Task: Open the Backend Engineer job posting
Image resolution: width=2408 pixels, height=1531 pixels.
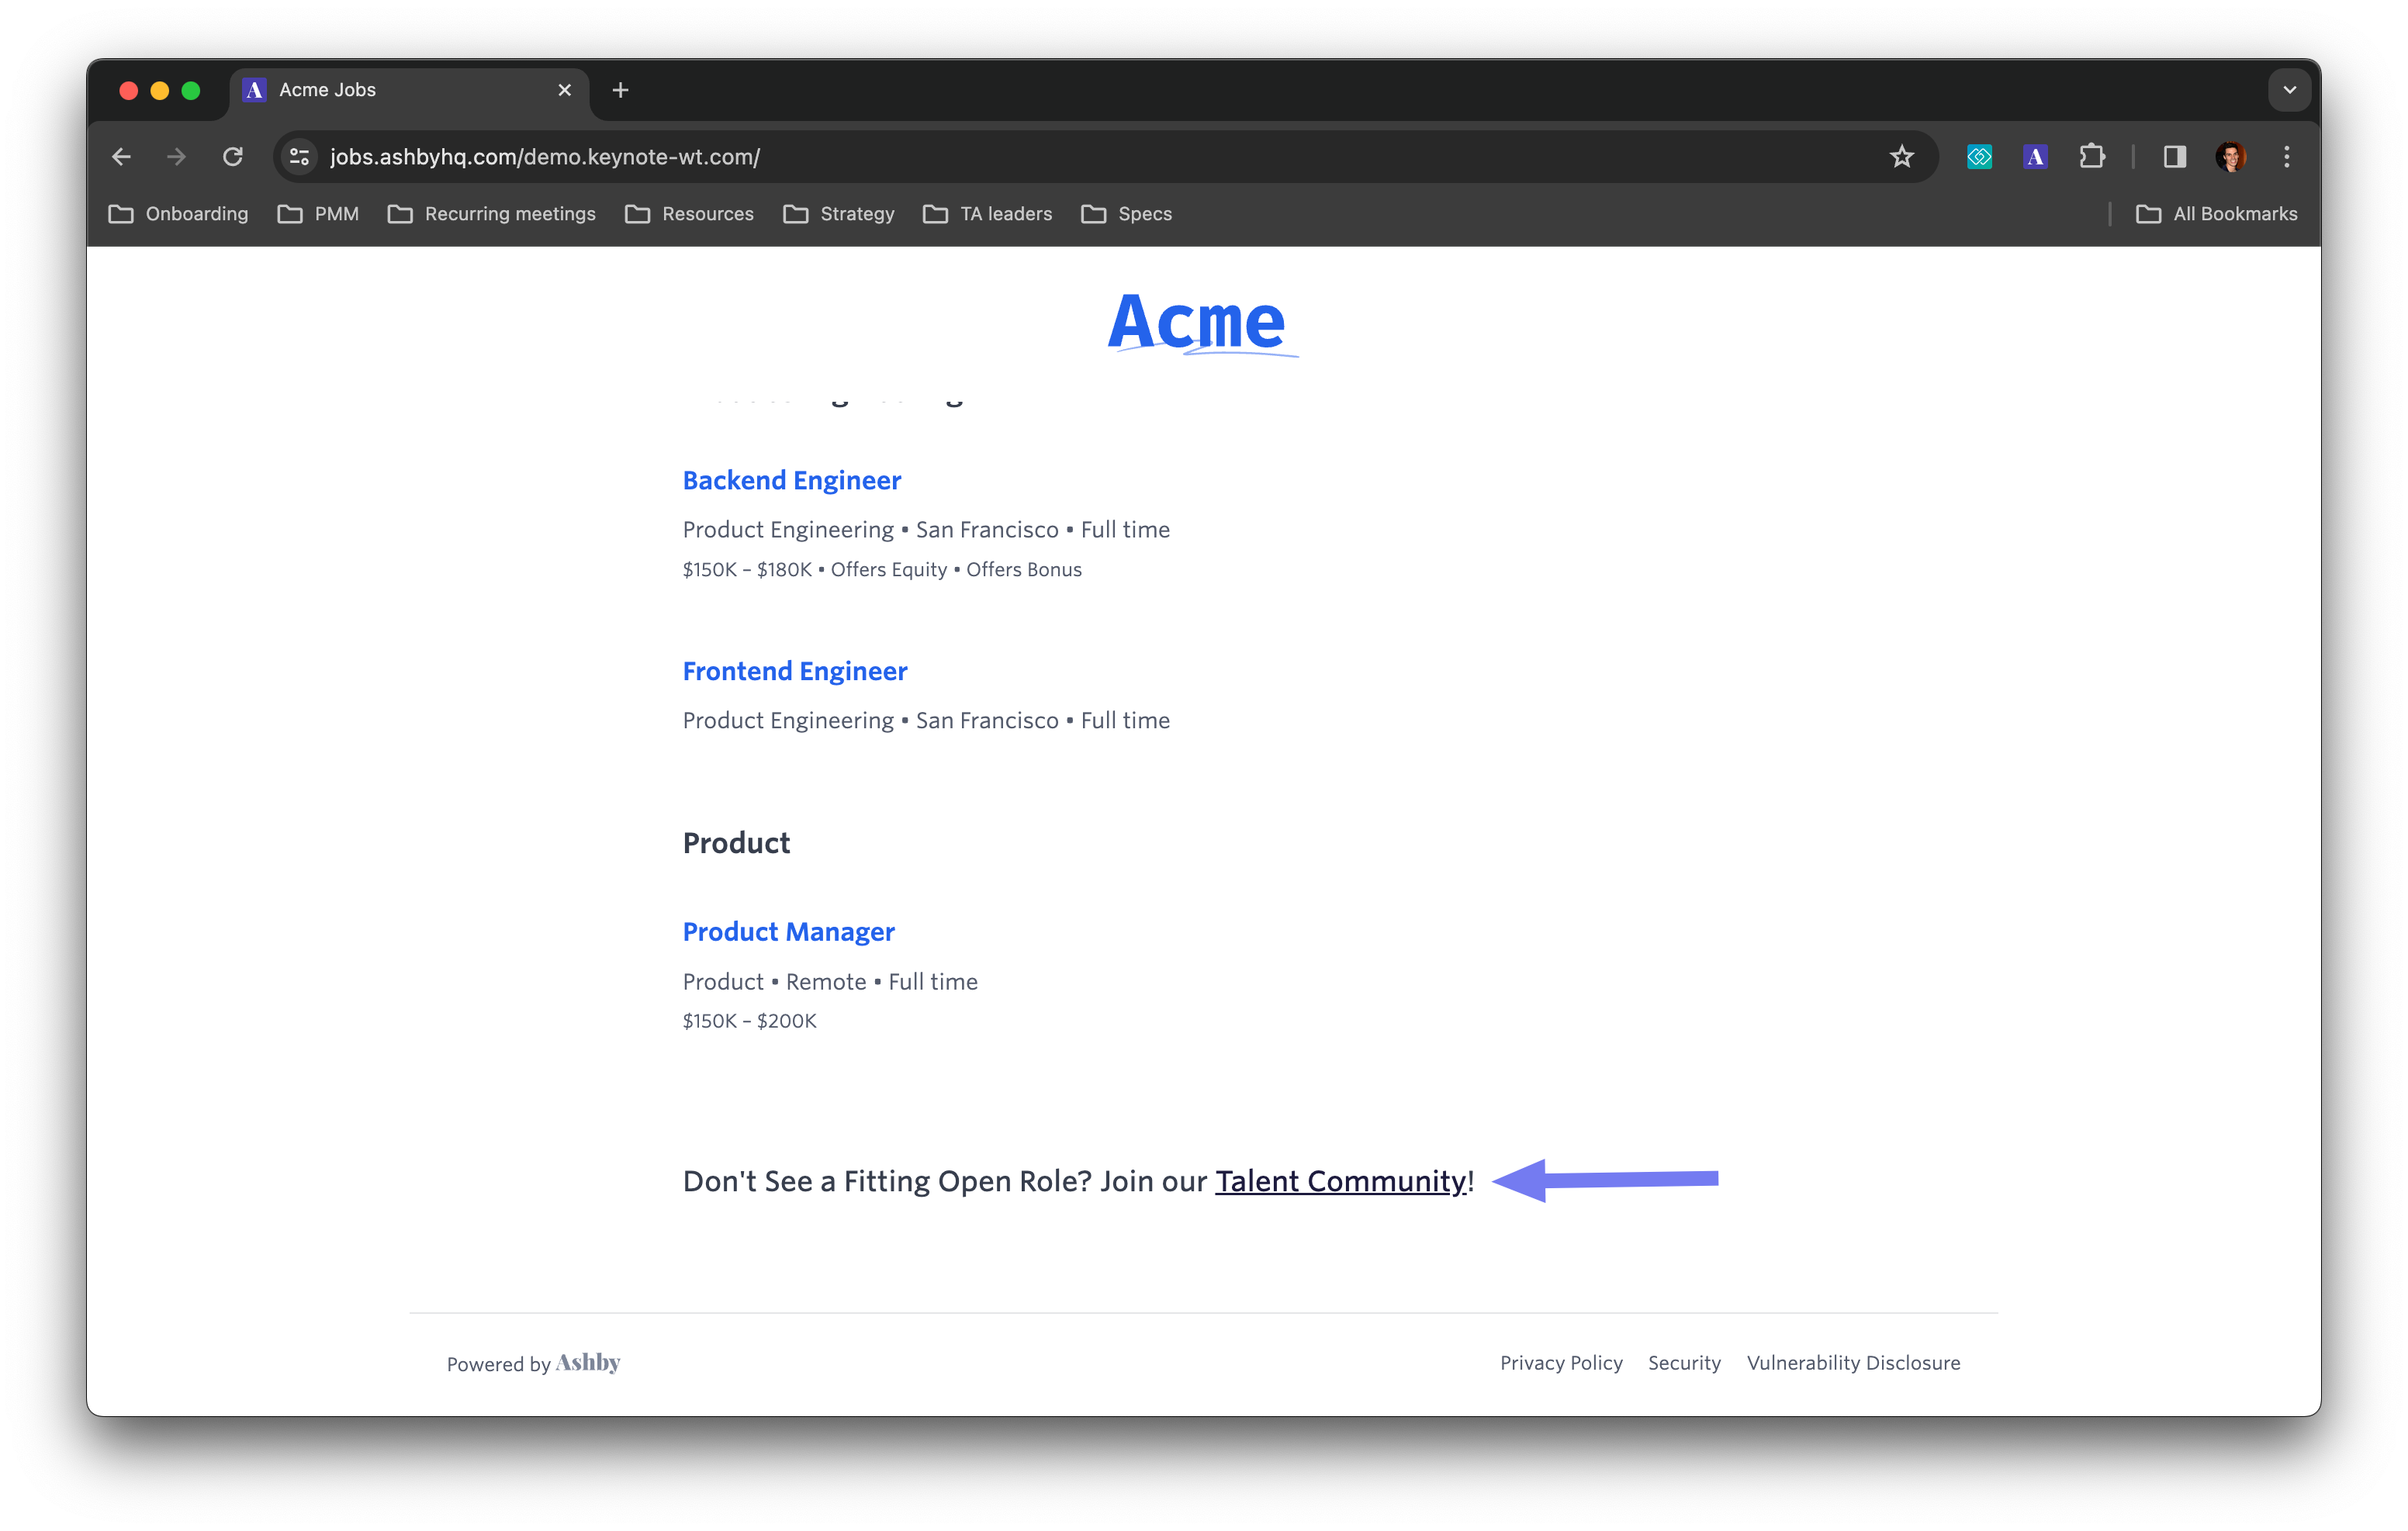Action: [x=791, y=480]
